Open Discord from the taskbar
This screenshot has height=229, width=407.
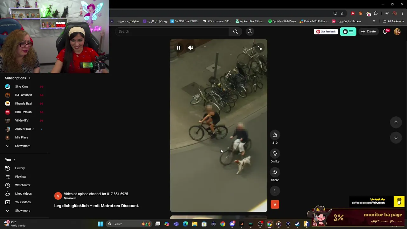[232, 224]
